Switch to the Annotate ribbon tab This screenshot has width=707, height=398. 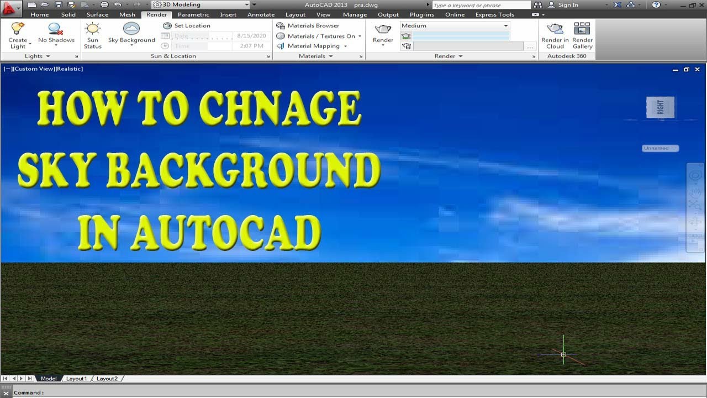(261, 14)
